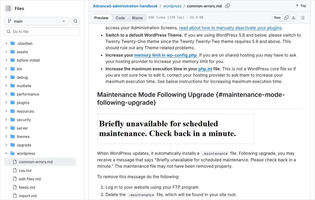This screenshot has height=200, width=315.
Task: Click the css.md file icon
Action: 15,170
